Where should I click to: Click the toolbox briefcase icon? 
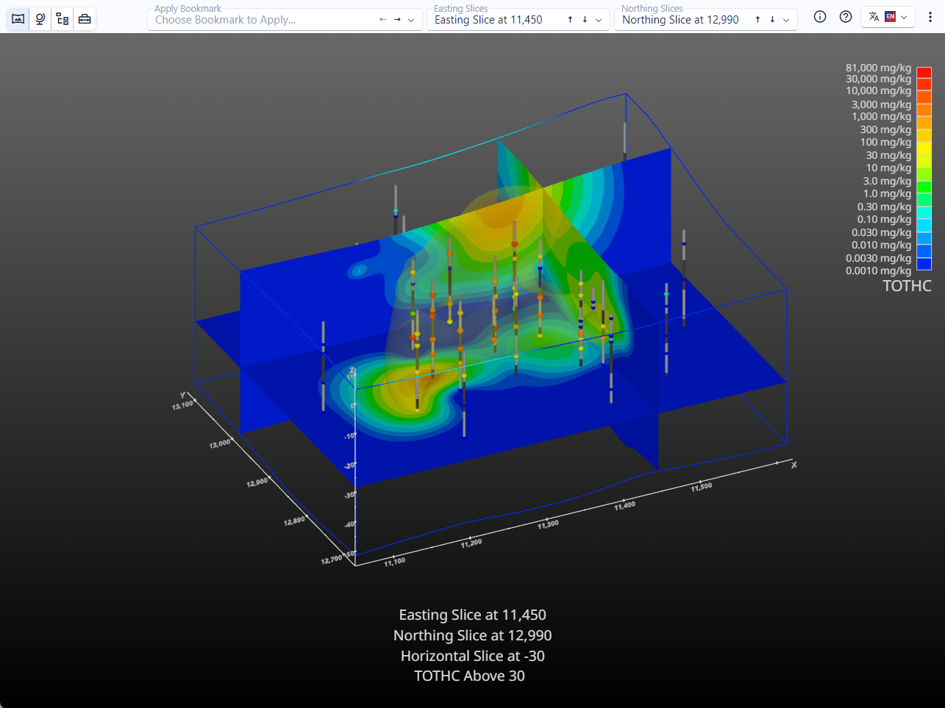click(85, 19)
